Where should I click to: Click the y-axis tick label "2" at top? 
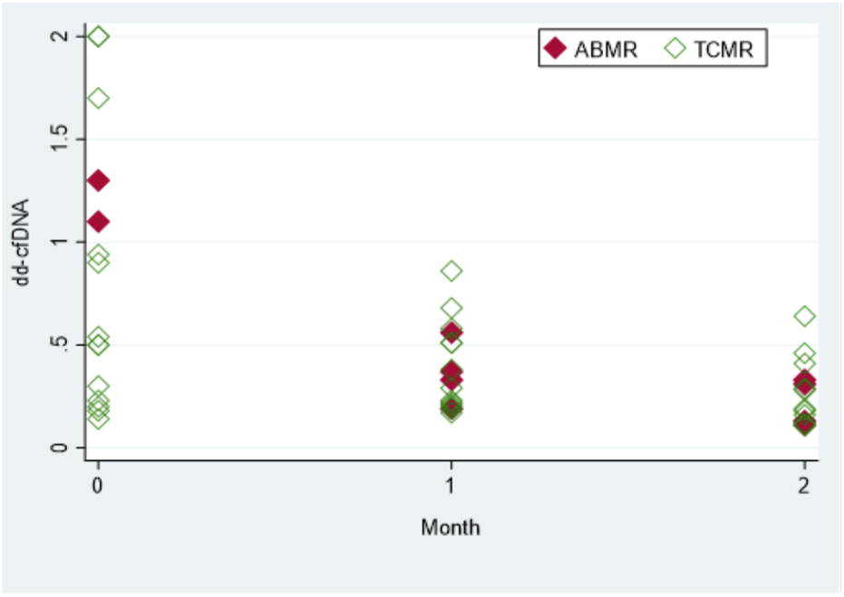tap(58, 36)
